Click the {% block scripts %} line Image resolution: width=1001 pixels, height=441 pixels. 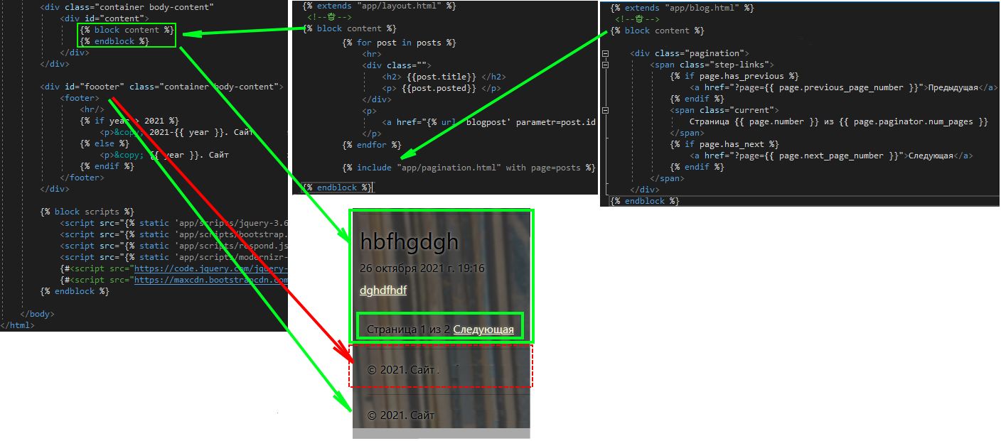[87, 212]
